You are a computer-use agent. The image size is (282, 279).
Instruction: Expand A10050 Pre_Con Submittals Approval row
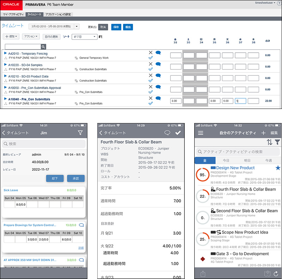[5, 87]
